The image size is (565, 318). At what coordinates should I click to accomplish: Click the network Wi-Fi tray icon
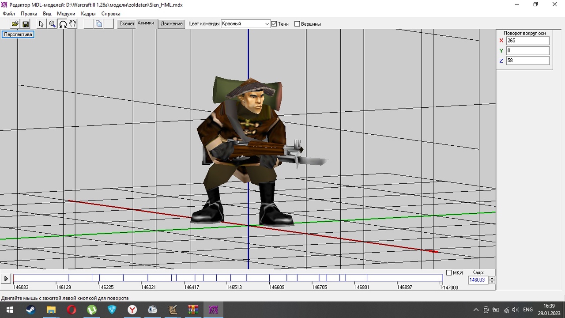click(506, 310)
